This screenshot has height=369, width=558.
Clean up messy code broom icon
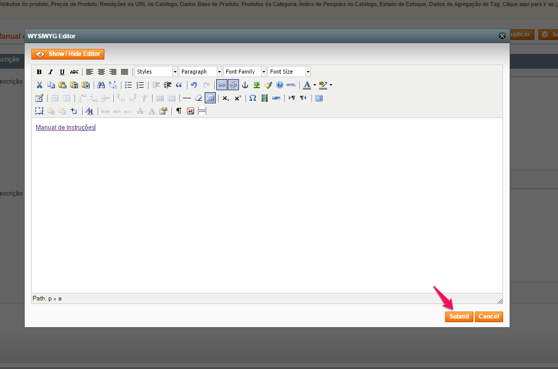pyautogui.click(x=268, y=85)
